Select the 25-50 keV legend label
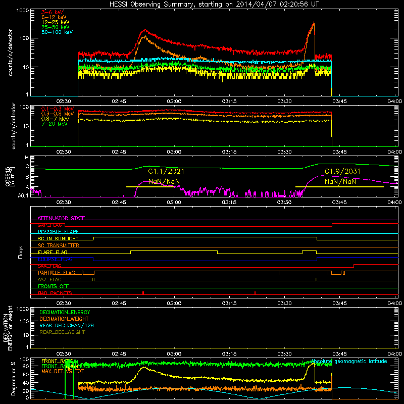The width and height of the screenshot is (404, 404). [x=56, y=27]
